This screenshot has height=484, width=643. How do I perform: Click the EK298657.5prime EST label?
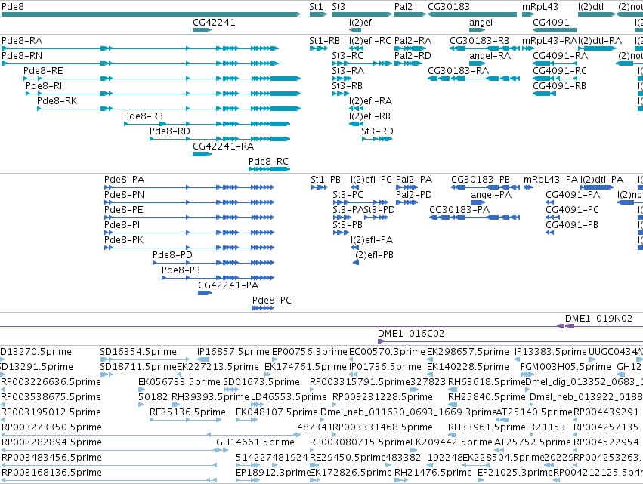click(x=468, y=352)
